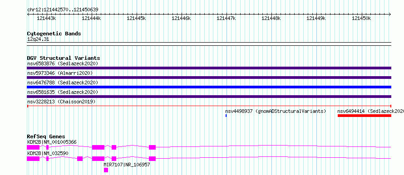404x175 pixels.
Task: Click the DGV Structural Variants track title
Action: pos(64,58)
